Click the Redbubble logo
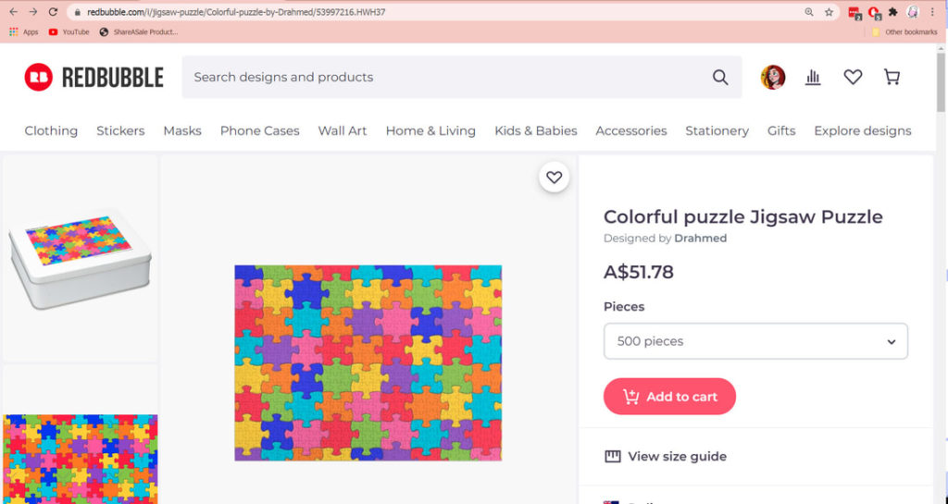The image size is (948, 504). pyautogui.click(x=94, y=78)
